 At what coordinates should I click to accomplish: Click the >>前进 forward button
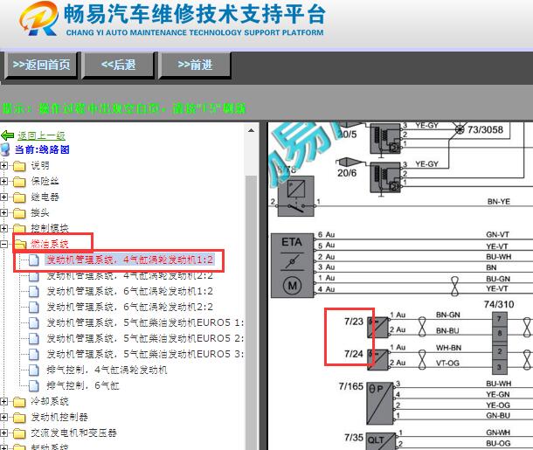195,65
